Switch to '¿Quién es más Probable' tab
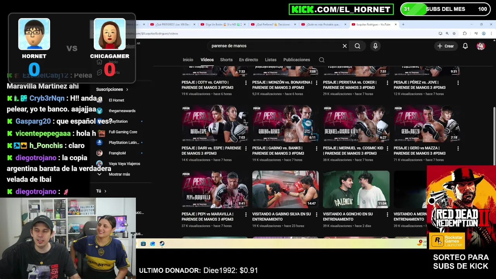496x279 pixels. pos(324,24)
